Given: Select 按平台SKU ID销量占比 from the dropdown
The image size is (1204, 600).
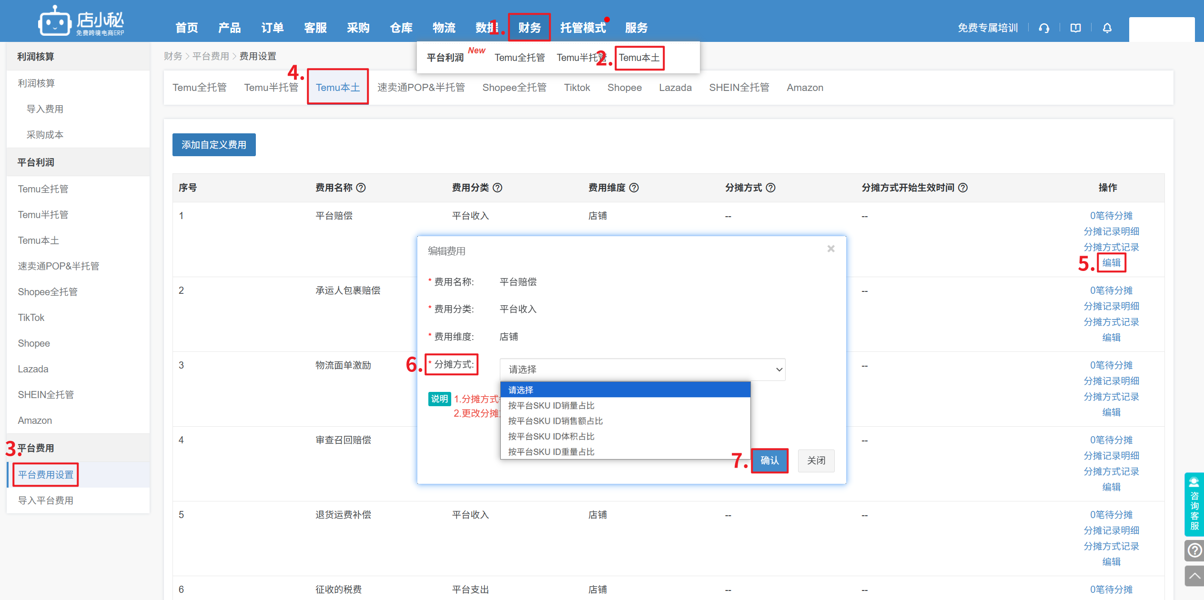Looking at the screenshot, I should (x=550, y=405).
